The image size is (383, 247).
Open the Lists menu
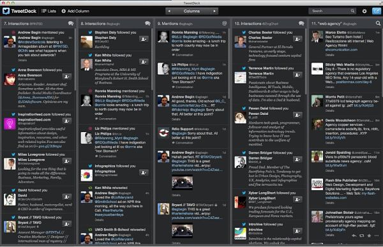49,11
